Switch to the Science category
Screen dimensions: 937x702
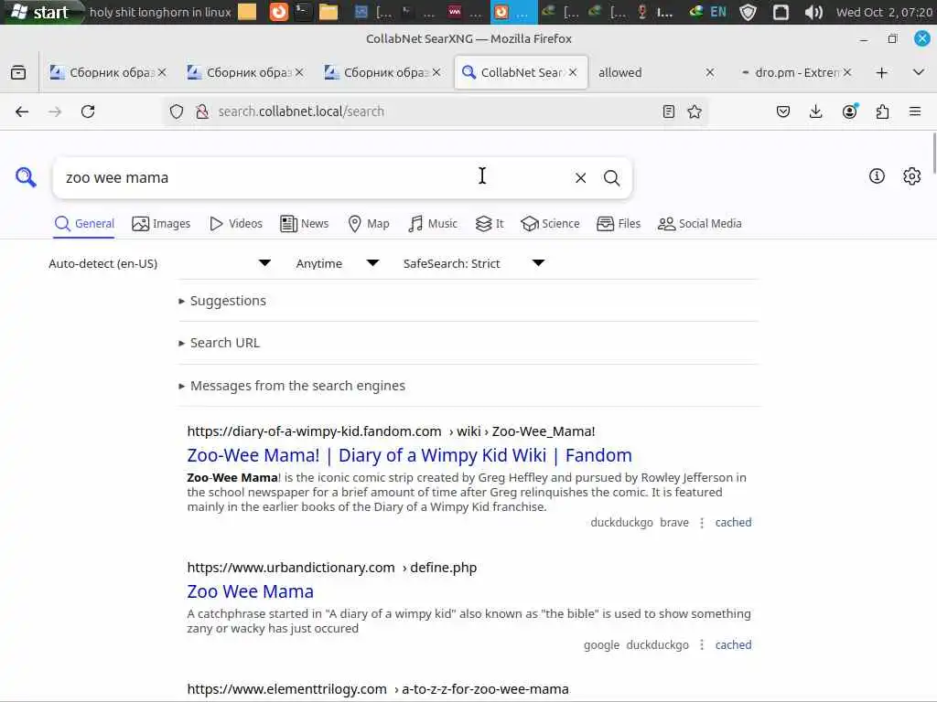[x=550, y=224]
